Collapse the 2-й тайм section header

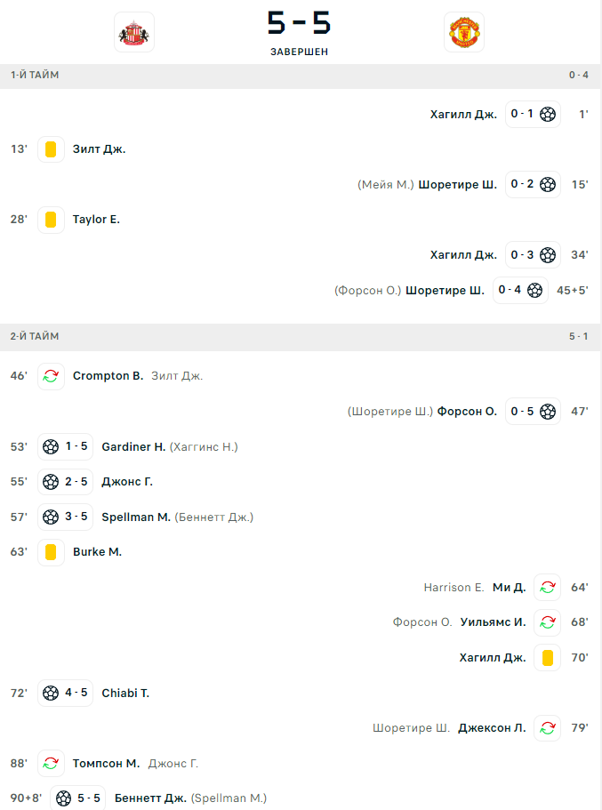301,337
